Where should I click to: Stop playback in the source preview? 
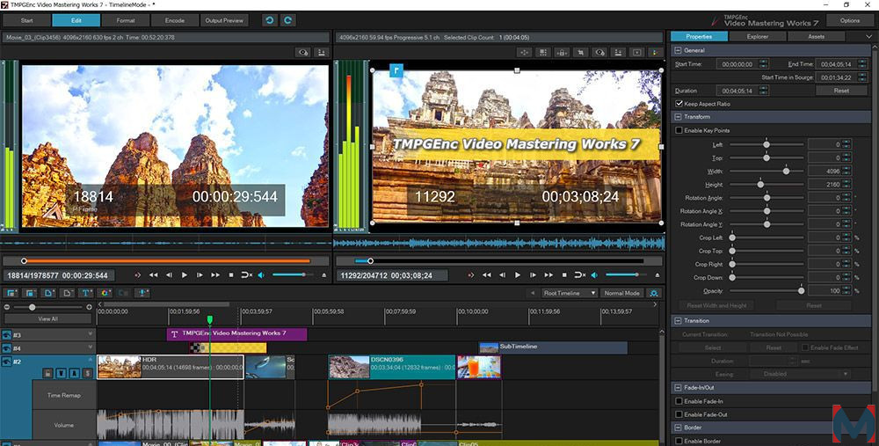point(231,274)
